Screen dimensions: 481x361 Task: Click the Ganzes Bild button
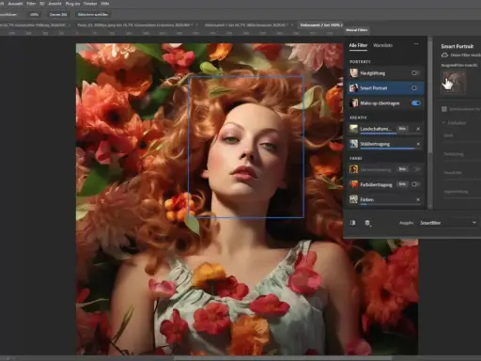(x=58, y=14)
